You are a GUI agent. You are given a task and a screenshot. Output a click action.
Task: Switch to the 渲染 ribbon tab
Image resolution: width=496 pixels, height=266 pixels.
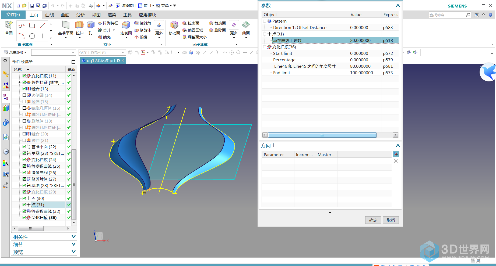click(x=112, y=15)
